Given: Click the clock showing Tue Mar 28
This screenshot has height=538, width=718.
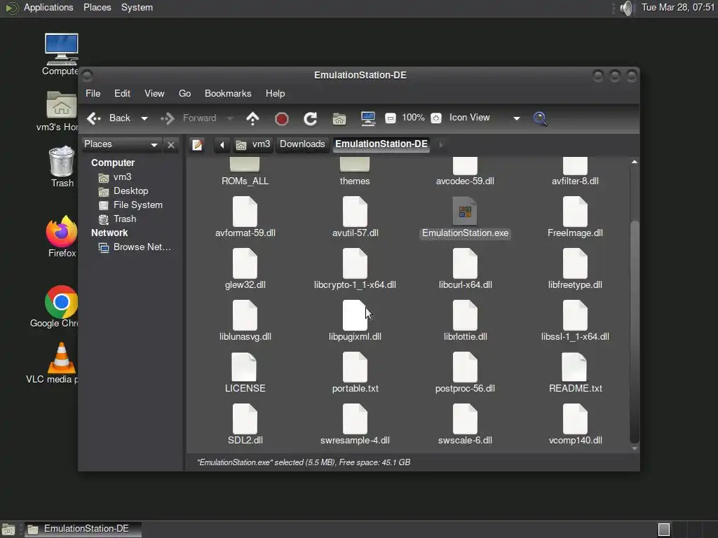Looking at the screenshot, I should pos(678,8).
